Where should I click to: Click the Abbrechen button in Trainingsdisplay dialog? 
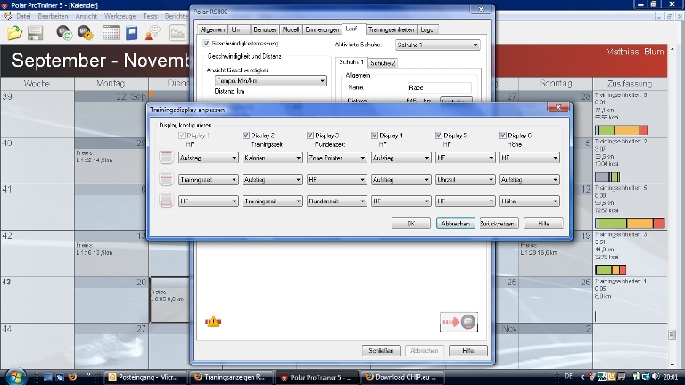click(455, 223)
